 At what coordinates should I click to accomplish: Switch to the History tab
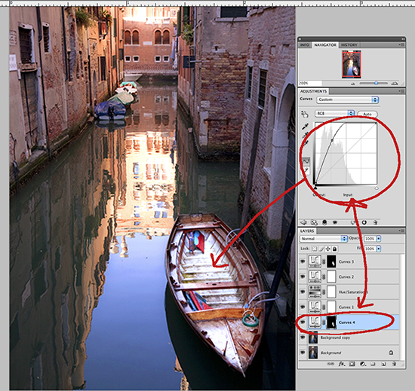tap(349, 45)
